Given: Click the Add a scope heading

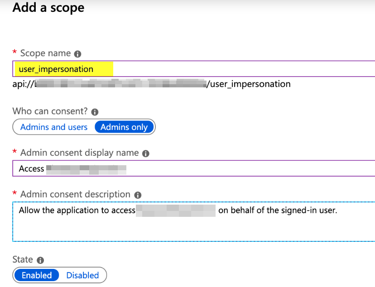Looking at the screenshot, I should (48, 8).
